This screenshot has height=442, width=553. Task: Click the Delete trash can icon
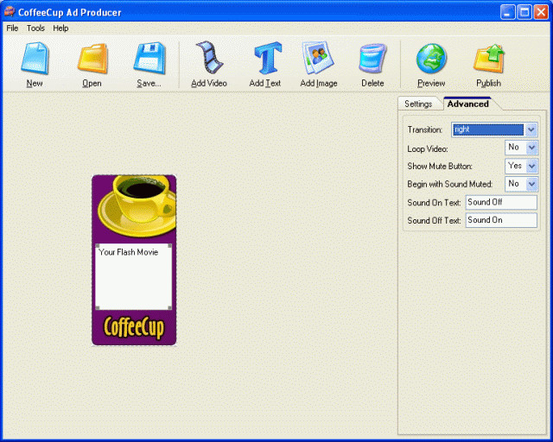pos(372,58)
